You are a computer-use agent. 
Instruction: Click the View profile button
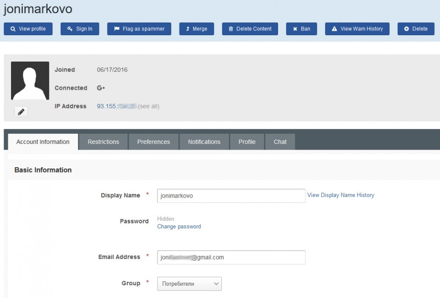[28, 29]
